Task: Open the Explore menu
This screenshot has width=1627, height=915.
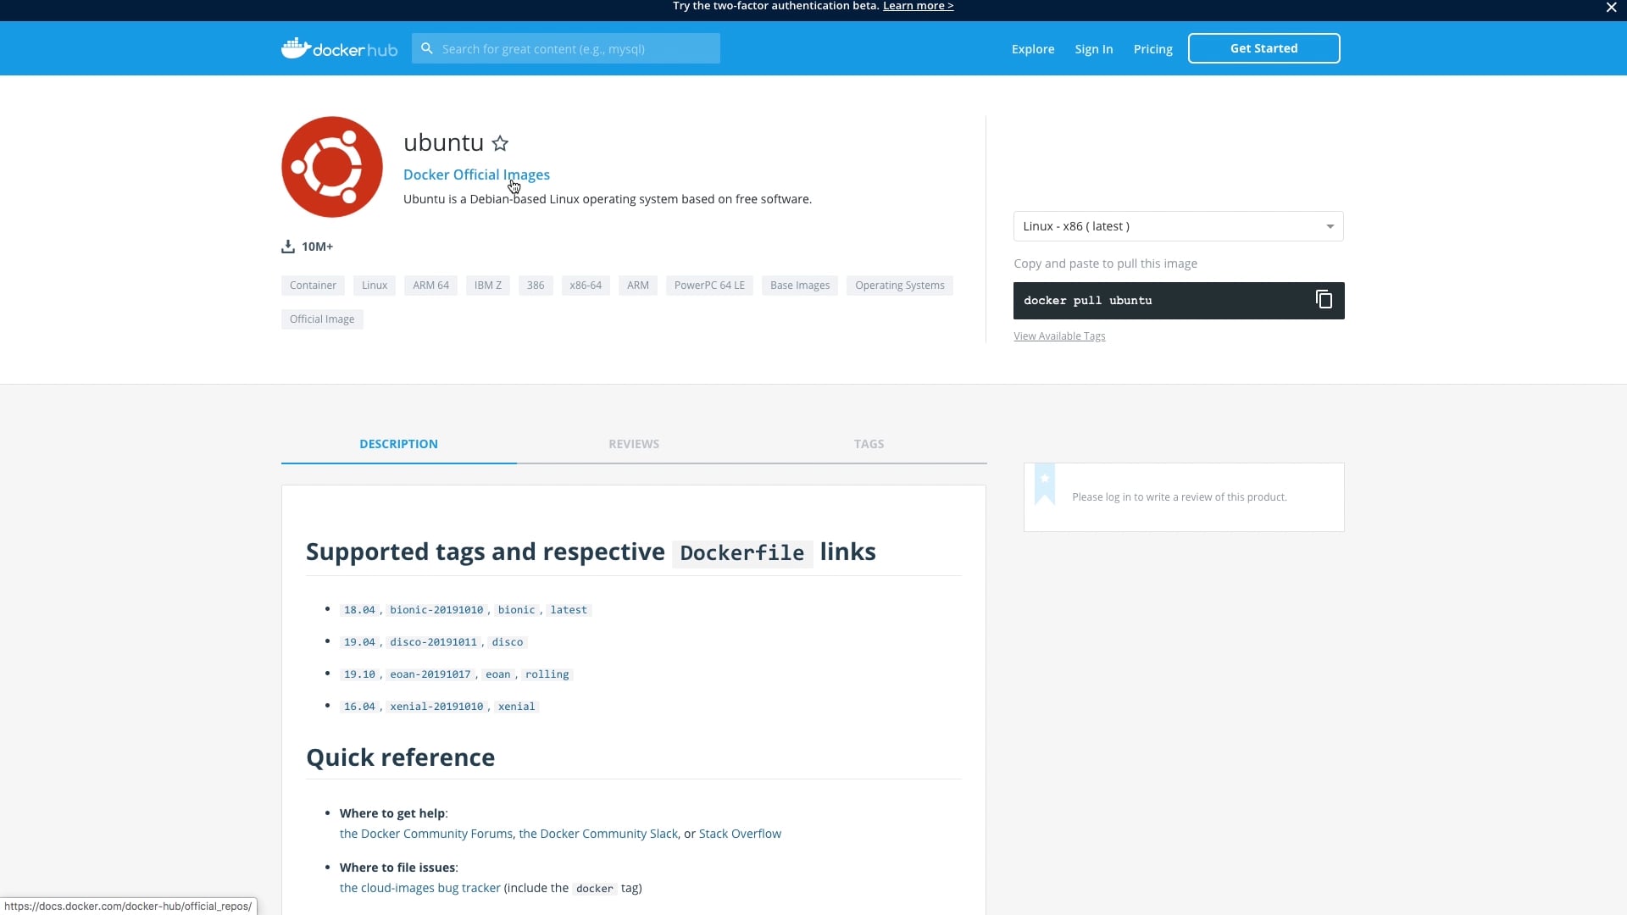Action: pos(1033,48)
